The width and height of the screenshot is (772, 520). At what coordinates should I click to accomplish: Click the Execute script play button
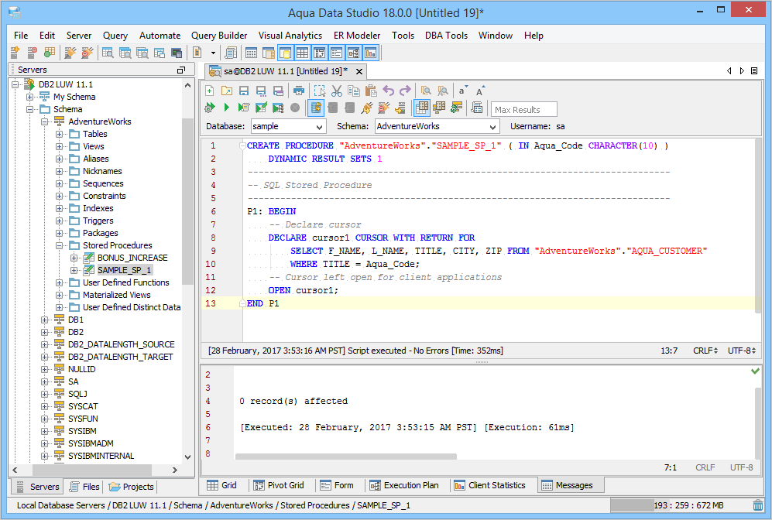(226, 108)
